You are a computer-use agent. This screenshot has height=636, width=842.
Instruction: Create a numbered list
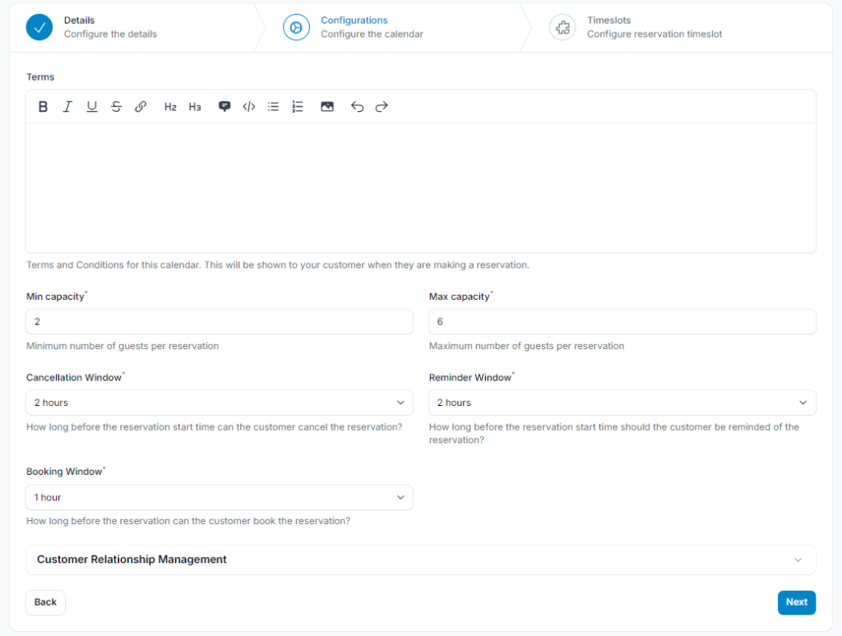point(298,107)
